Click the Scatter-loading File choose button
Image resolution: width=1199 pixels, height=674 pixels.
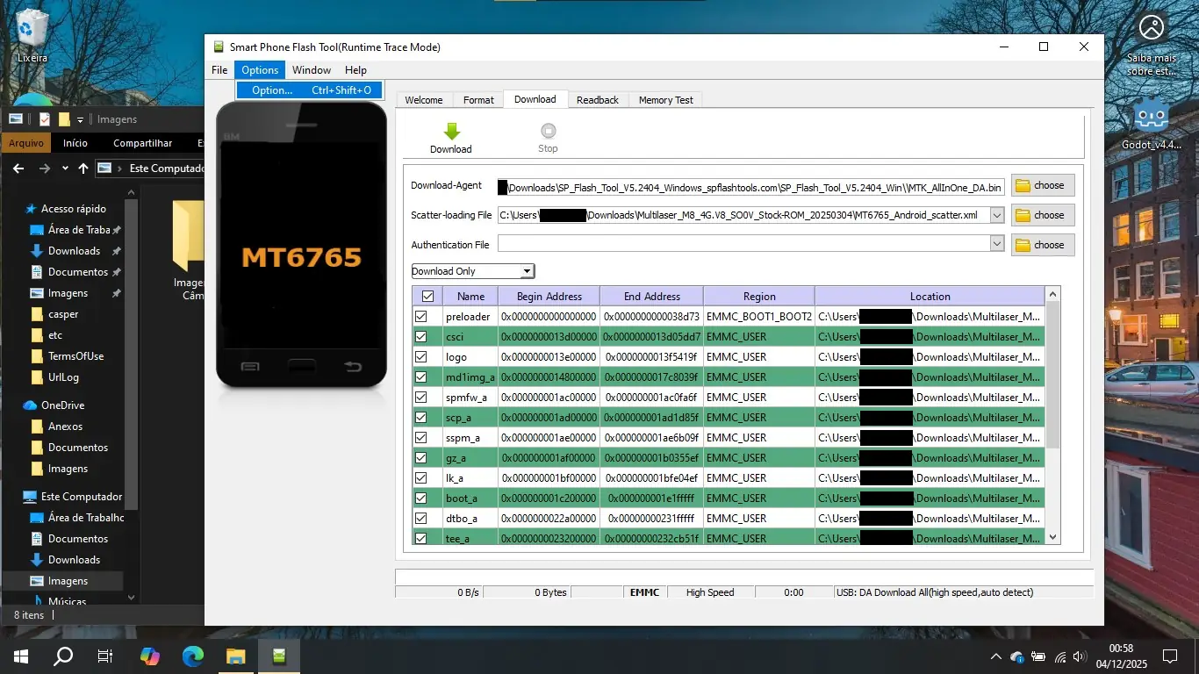pos(1042,215)
